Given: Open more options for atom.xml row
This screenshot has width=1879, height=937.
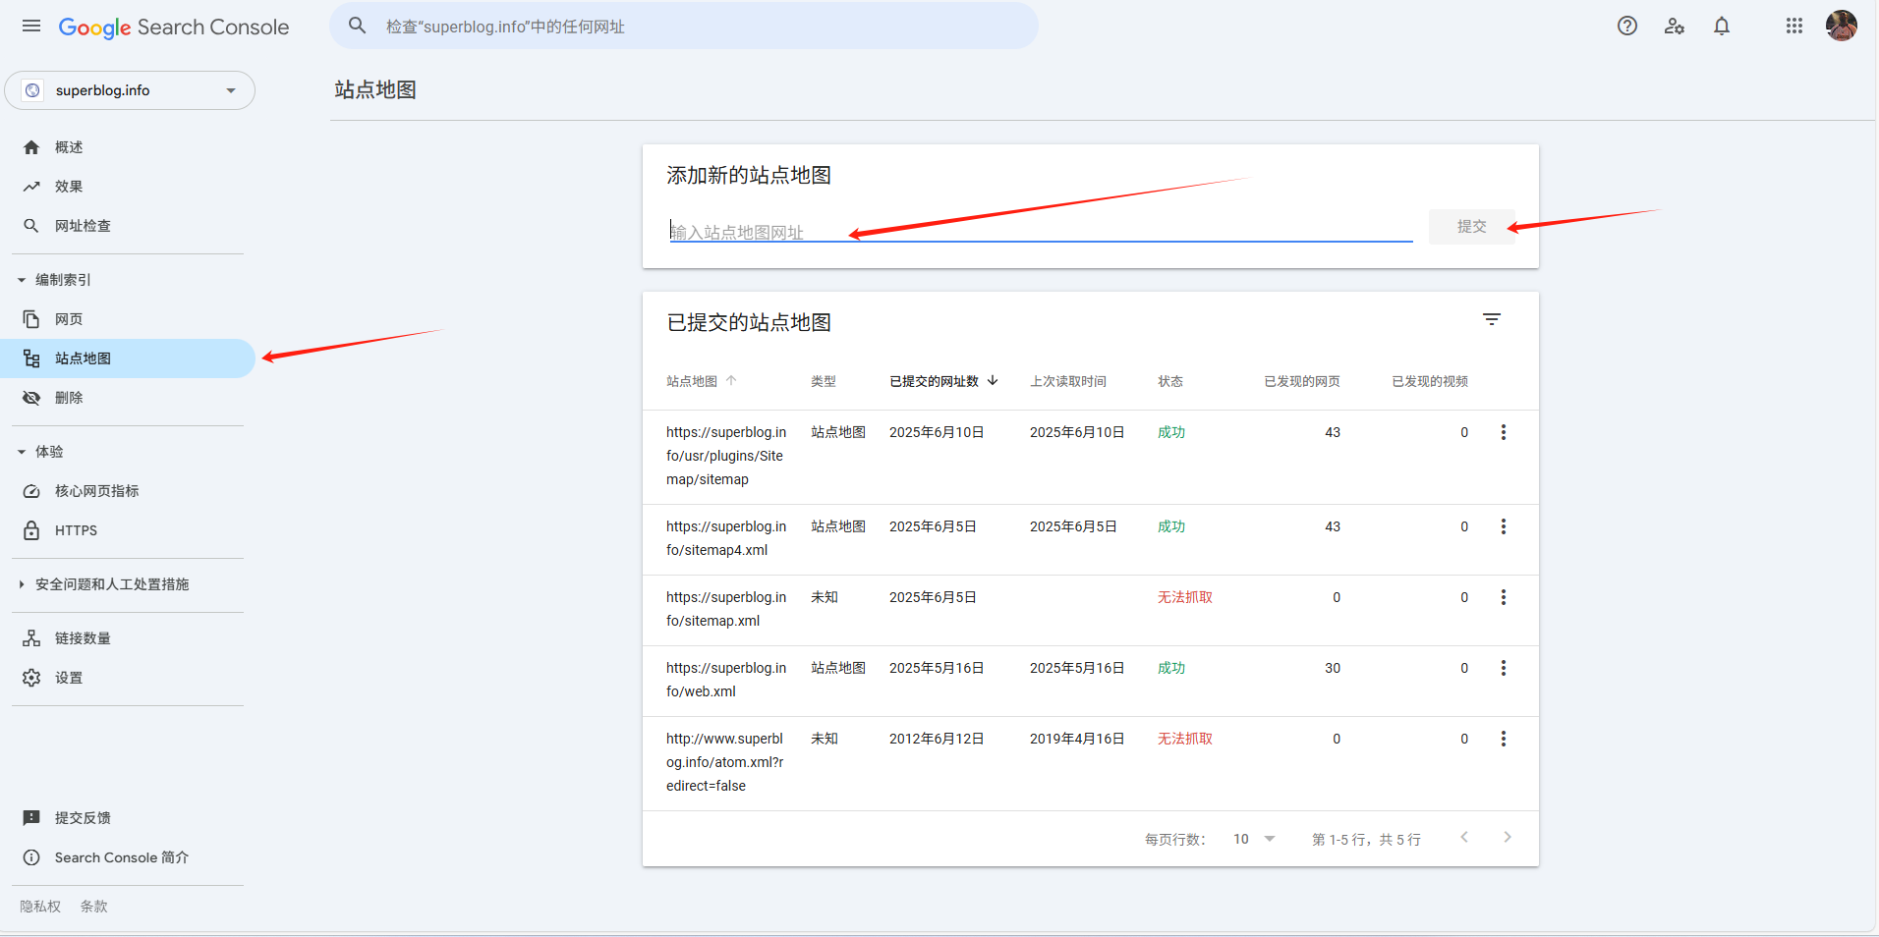Looking at the screenshot, I should coord(1503,739).
